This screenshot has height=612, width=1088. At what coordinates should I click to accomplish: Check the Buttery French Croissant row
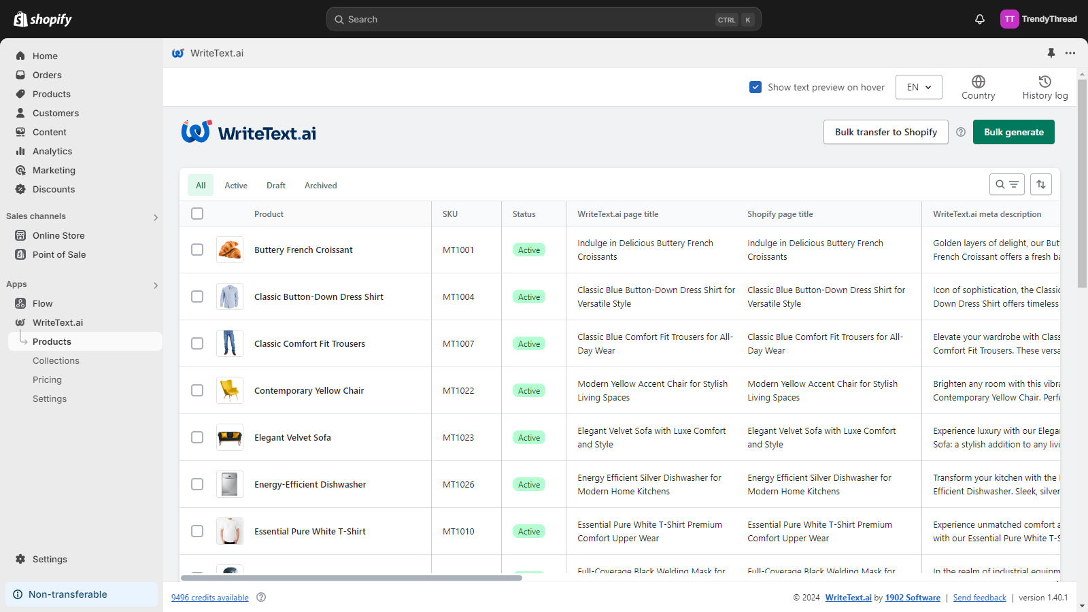click(197, 250)
